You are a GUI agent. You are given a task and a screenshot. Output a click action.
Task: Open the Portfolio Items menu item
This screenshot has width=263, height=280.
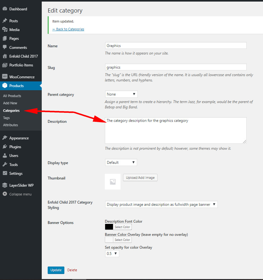pyautogui.click(x=21, y=65)
